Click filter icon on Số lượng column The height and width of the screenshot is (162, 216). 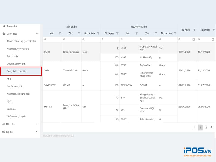[x=117, y=33]
